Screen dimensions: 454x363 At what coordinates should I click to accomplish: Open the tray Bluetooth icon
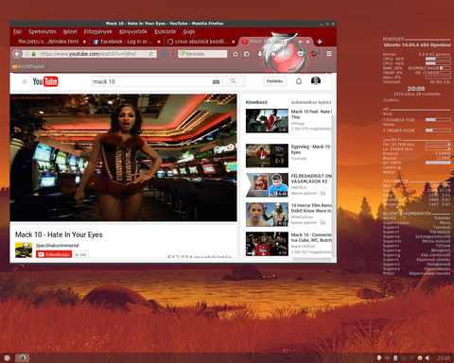point(395,358)
